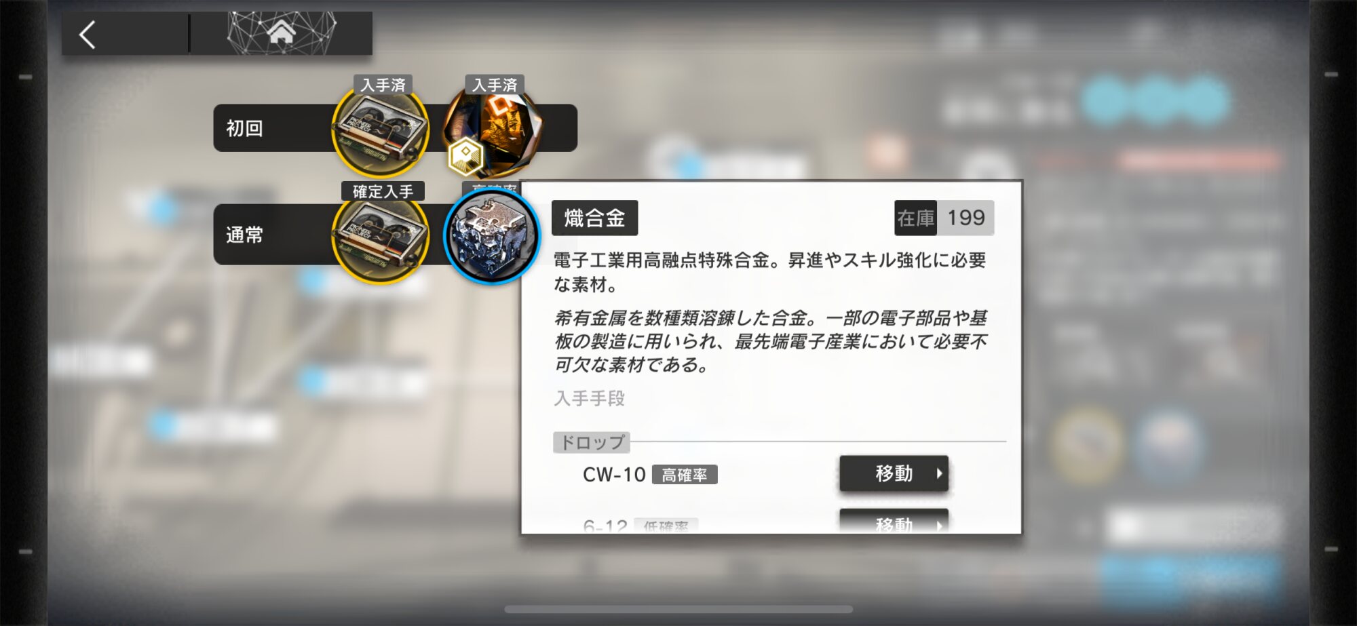The width and height of the screenshot is (1357, 626).
Task: Select the regular-drop battle record icon
Action: coord(380,237)
